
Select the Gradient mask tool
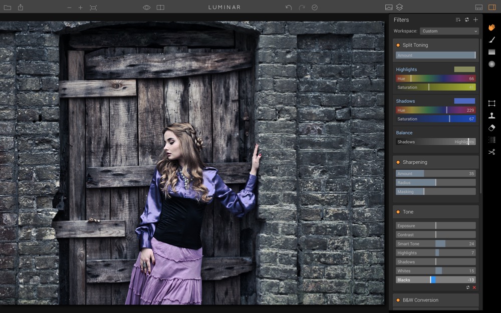tap(492, 52)
